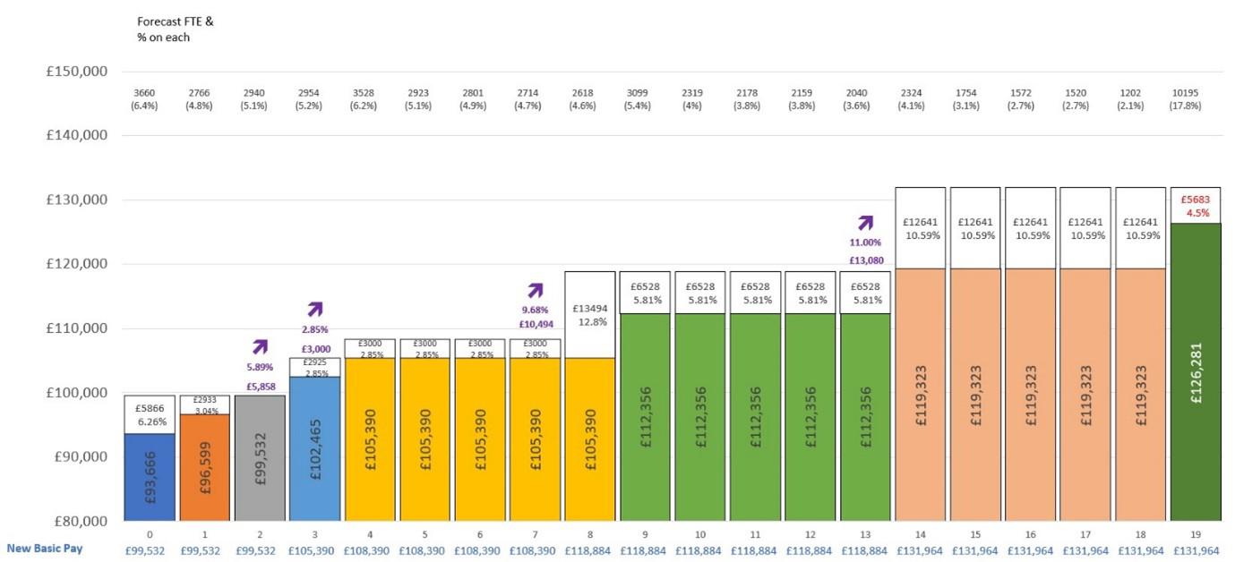Select the grey £99,532 bar
This screenshot has width=1235, height=562.
tap(260, 457)
